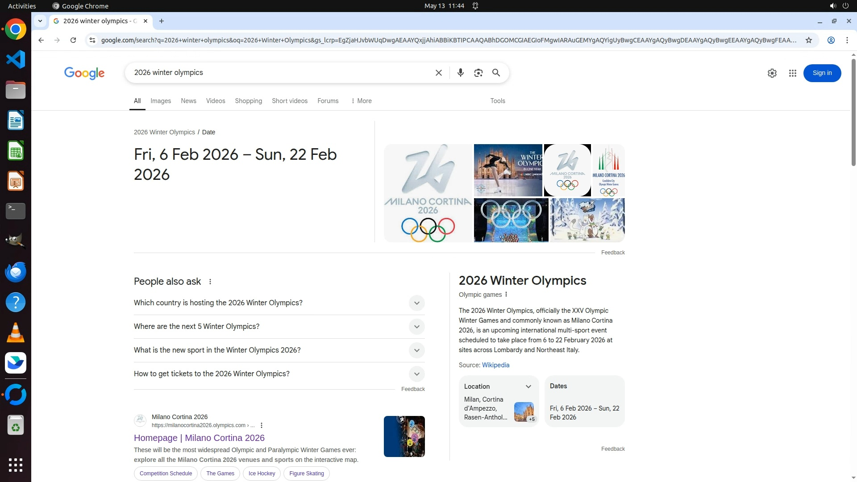
Task: Switch to the News tab
Action: [188, 101]
